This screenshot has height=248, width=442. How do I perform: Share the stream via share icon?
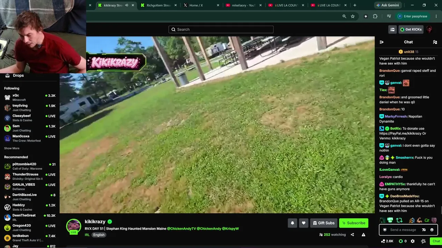[352, 235]
